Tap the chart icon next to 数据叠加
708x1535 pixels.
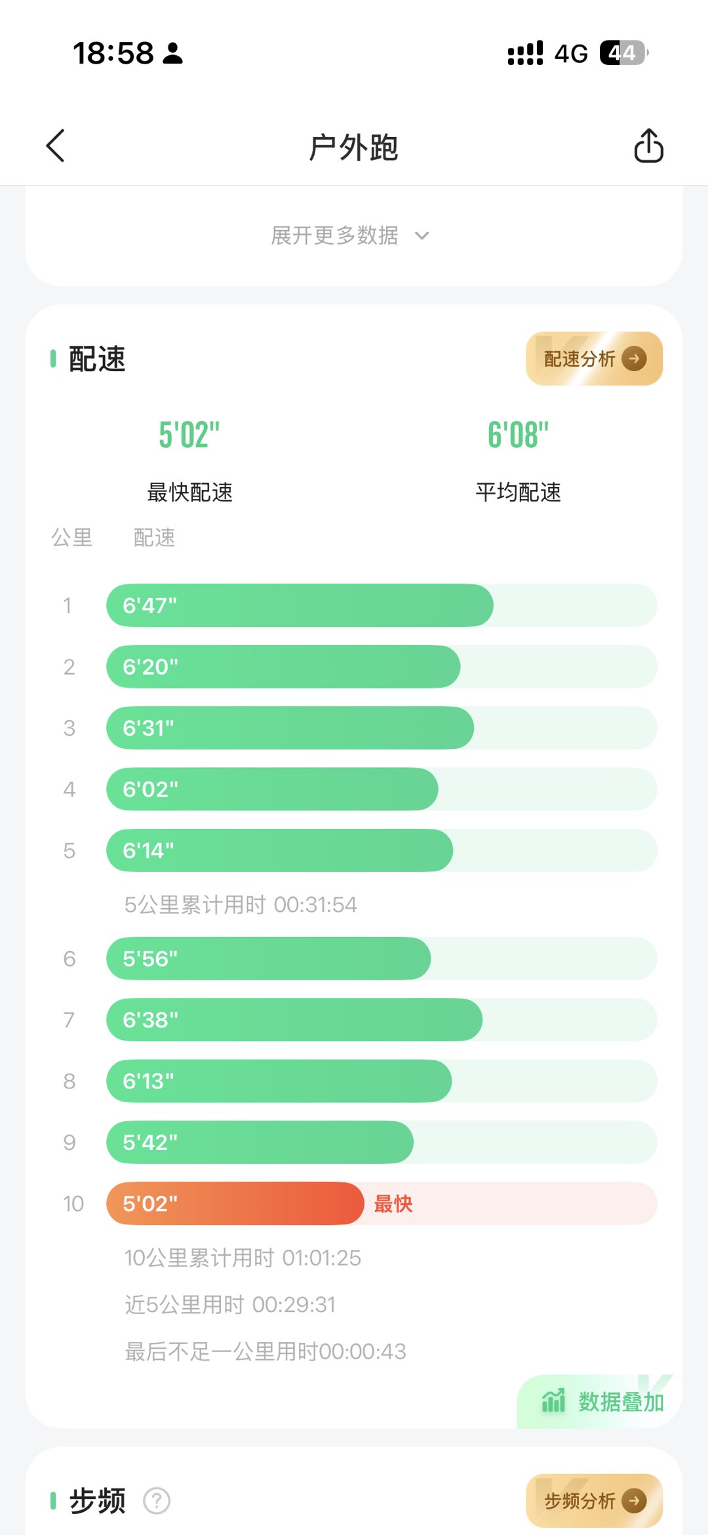tap(553, 1401)
